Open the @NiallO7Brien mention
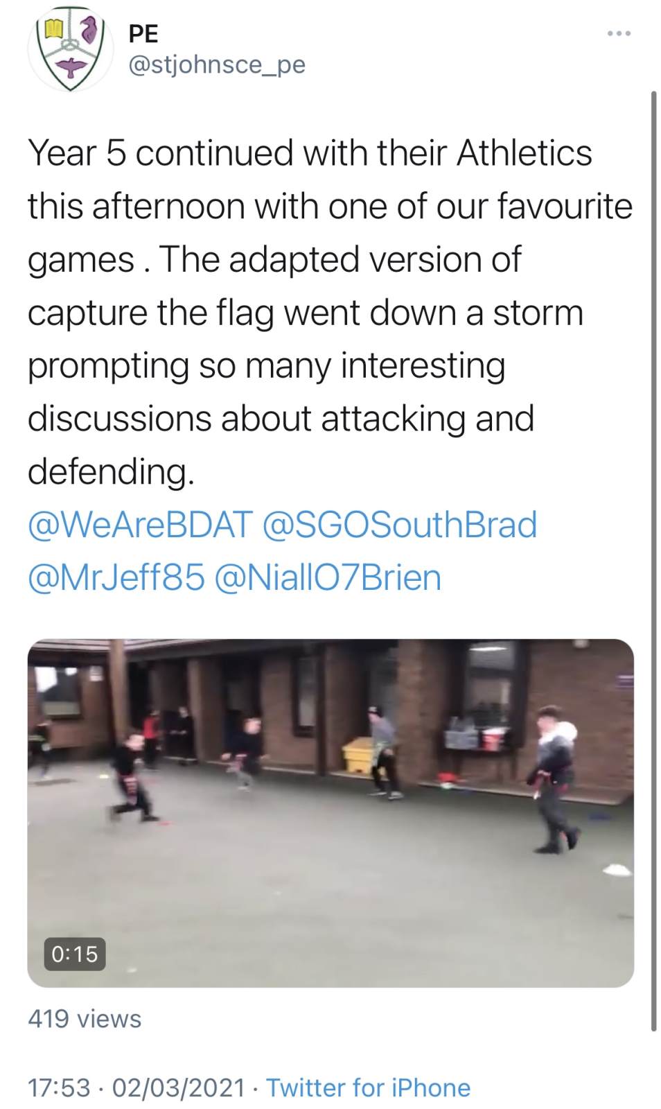661x1109 pixels. point(328,577)
